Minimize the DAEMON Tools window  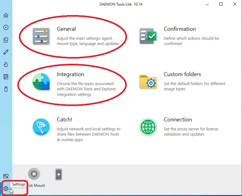tap(207, 4)
